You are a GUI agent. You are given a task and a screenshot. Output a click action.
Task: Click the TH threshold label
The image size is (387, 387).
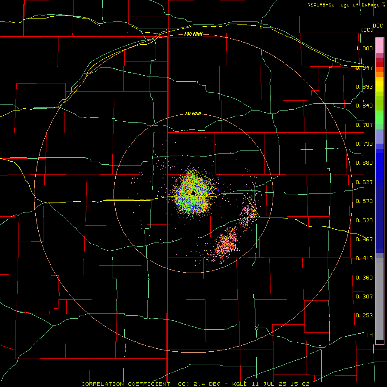(369, 335)
